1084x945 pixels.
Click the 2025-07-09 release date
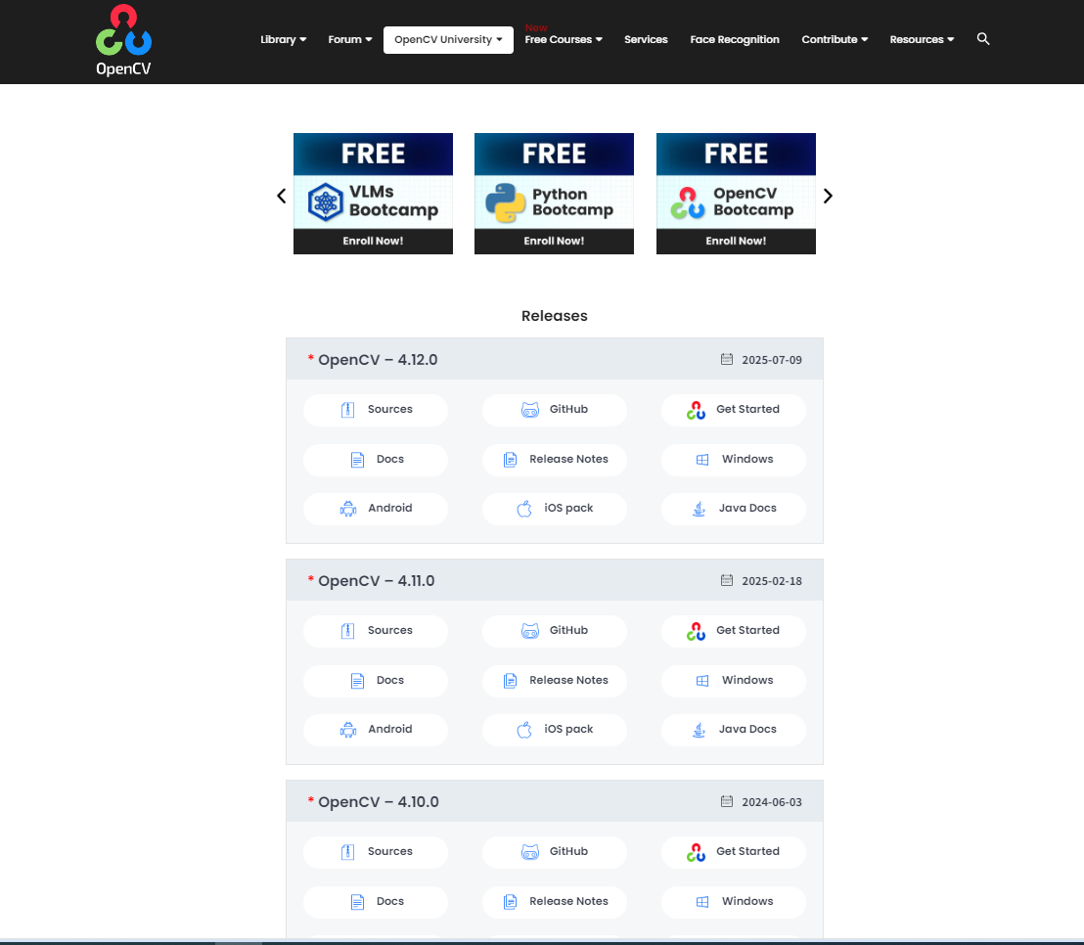[x=772, y=360]
